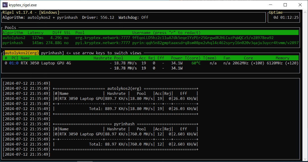The image size is (308, 162).
Task: Click '760.0 MH/s' in the pyrinhash Total row
Action: tap(141, 144)
